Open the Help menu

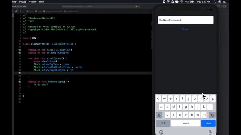(41, 1)
